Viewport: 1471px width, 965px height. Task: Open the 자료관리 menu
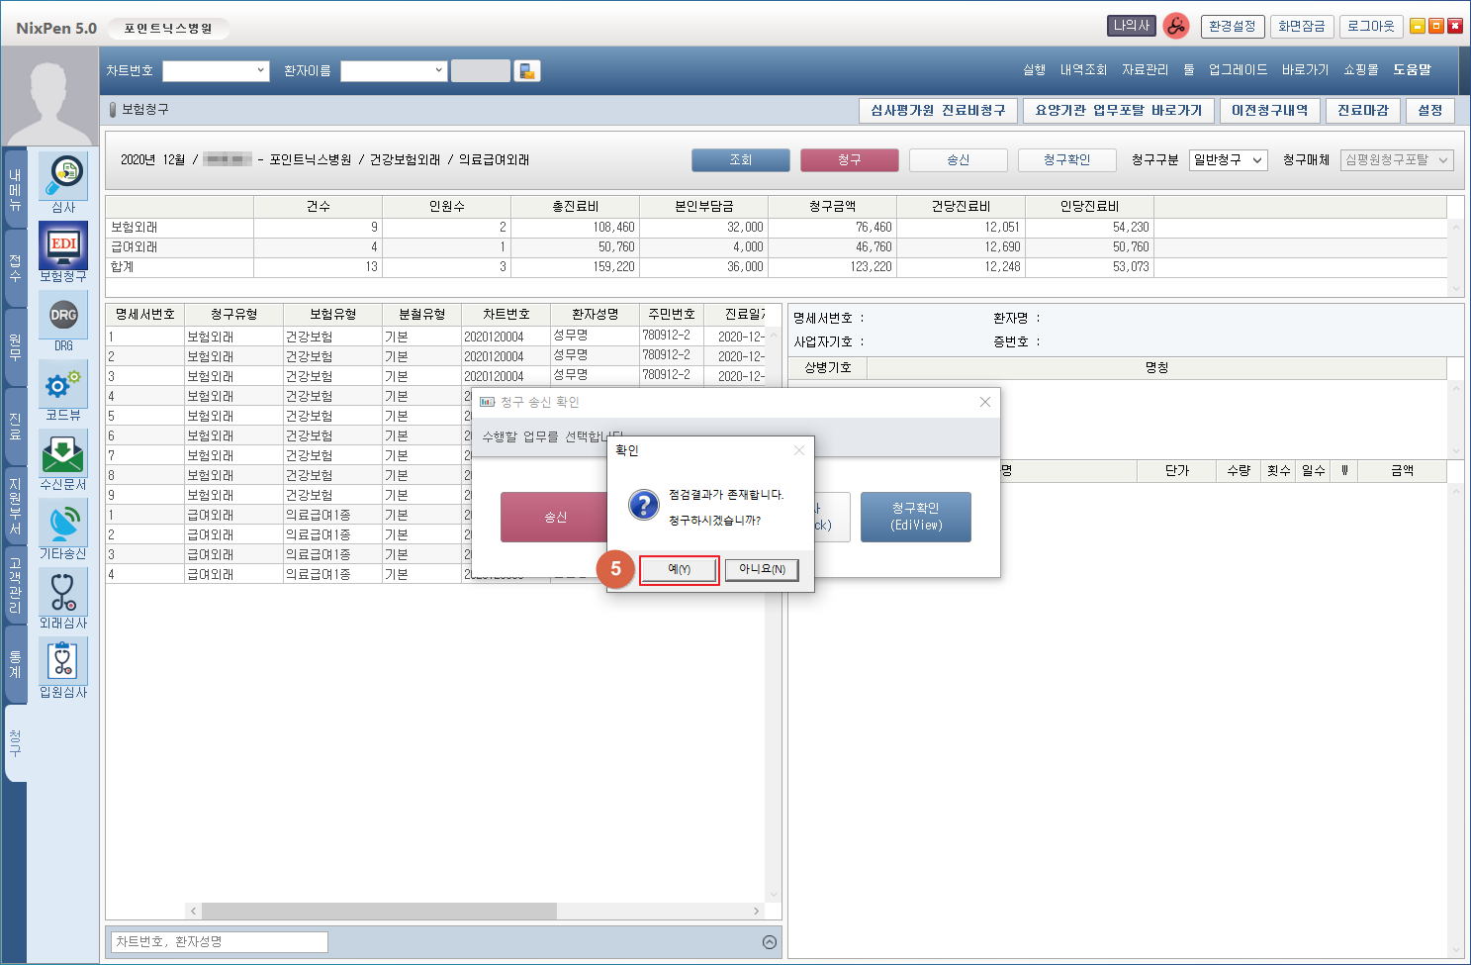(1145, 70)
